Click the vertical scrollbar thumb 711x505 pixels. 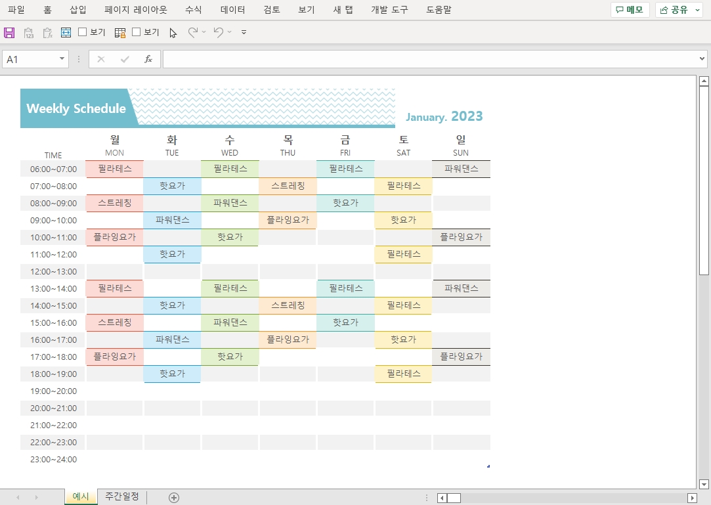pyautogui.click(x=704, y=181)
